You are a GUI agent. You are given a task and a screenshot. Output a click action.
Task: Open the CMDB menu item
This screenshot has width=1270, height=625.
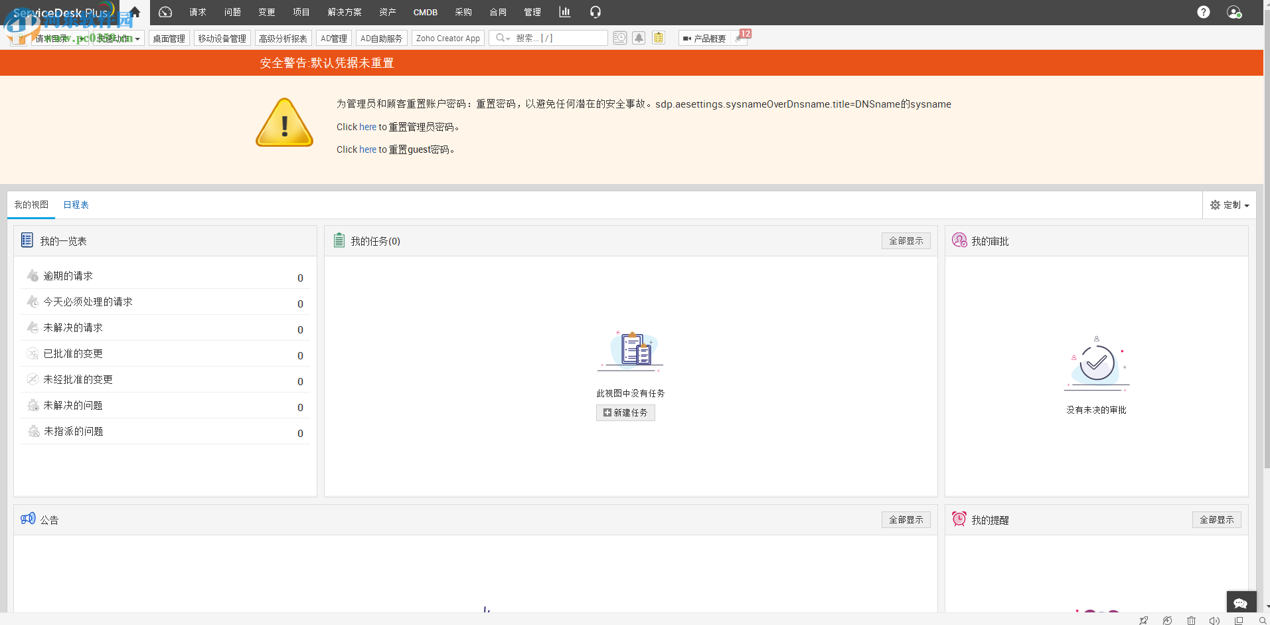pyautogui.click(x=425, y=12)
